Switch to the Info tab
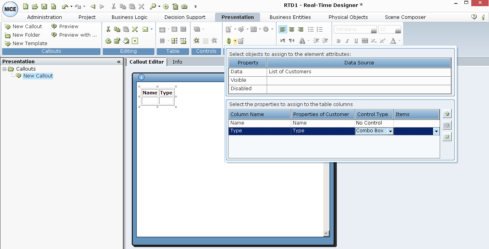Viewport: 489px width, 249px height. [177, 62]
